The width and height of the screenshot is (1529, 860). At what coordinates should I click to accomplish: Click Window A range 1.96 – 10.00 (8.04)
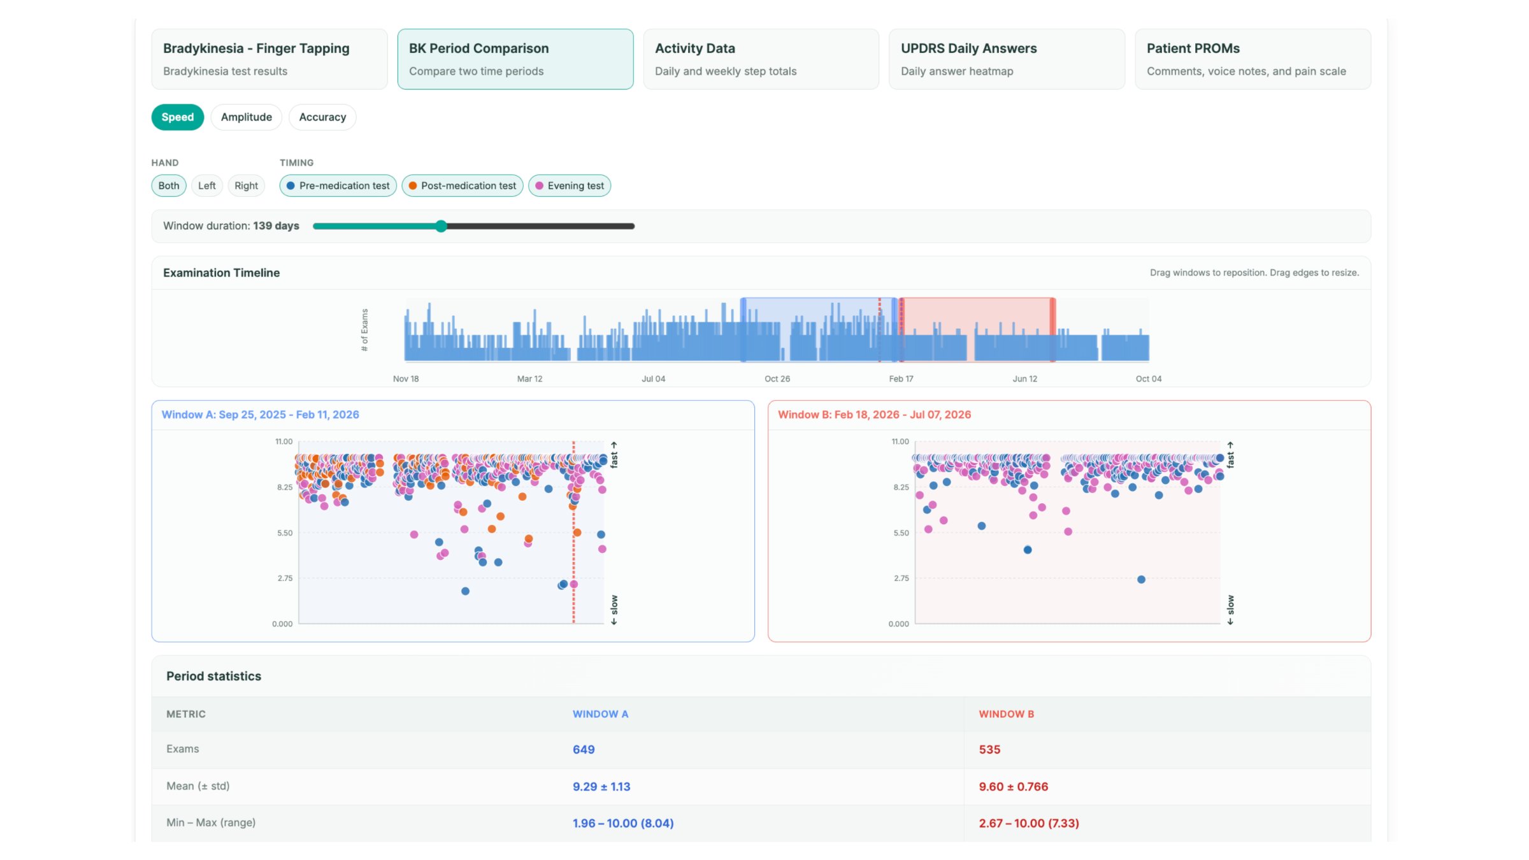(x=623, y=823)
